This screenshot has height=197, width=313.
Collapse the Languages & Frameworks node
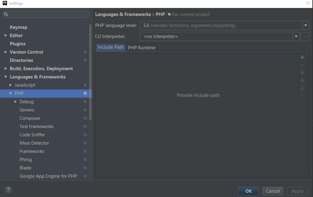(x=6, y=77)
